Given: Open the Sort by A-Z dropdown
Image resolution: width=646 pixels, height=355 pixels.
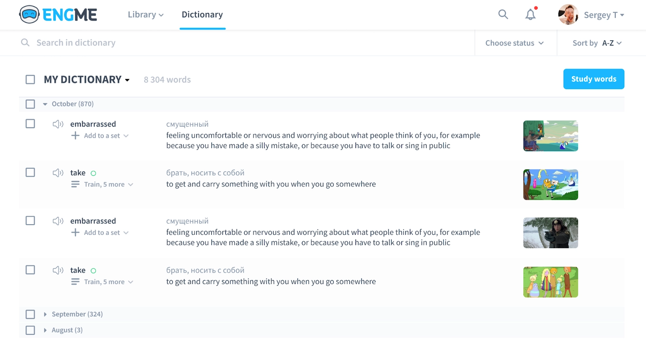Looking at the screenshot, I should 597,43.
